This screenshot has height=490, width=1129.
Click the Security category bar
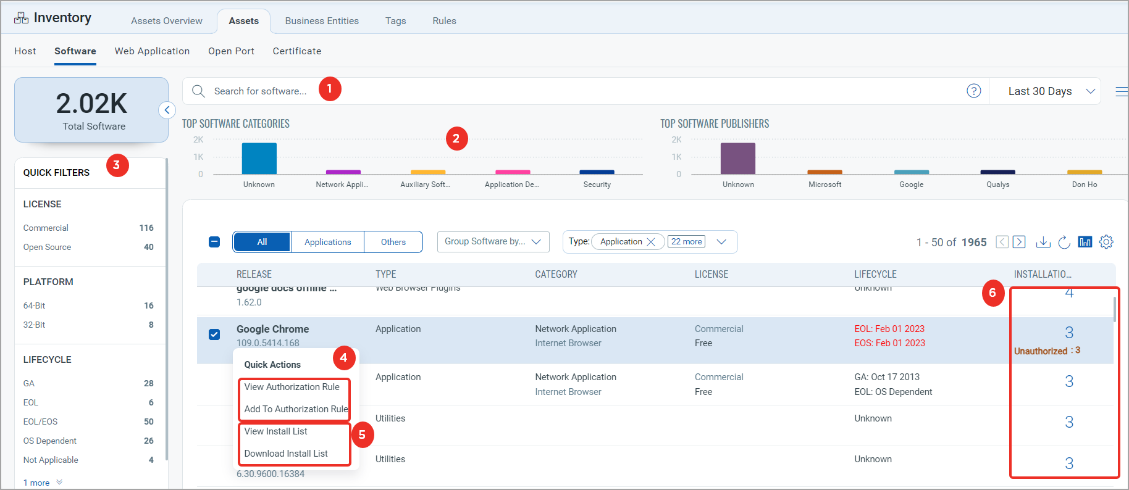tap(597, 172)
